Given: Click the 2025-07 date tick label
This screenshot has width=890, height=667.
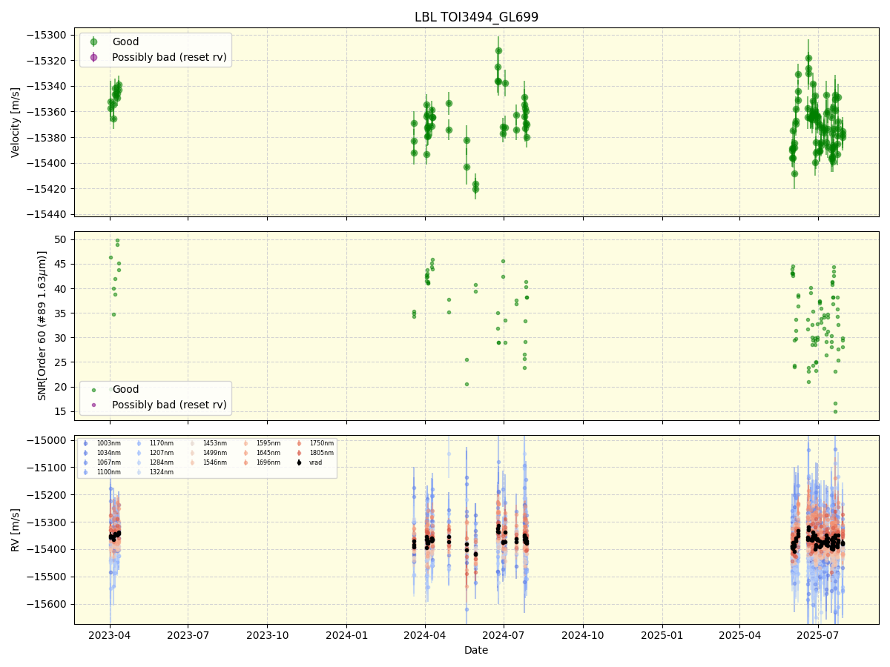Looking at the screenshot, I should 818,635.
